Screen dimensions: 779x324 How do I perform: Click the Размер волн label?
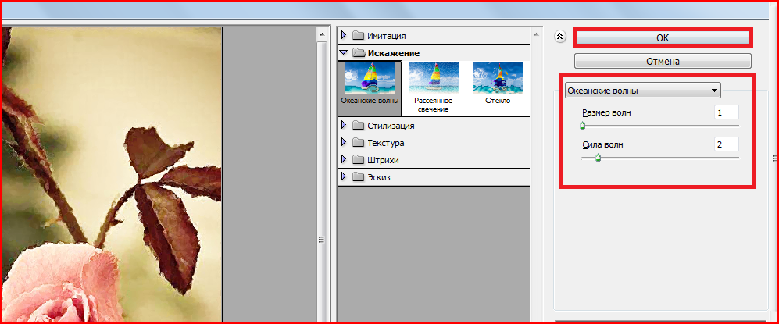coord(606,112)
